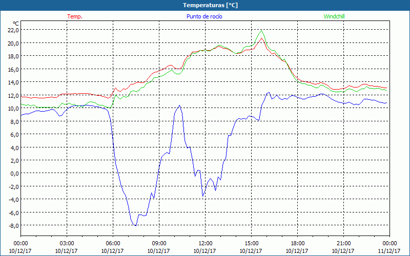The image size is (410, 256).
Task: Select the green 'Windchill' legend label
Action: pos(334,16)
